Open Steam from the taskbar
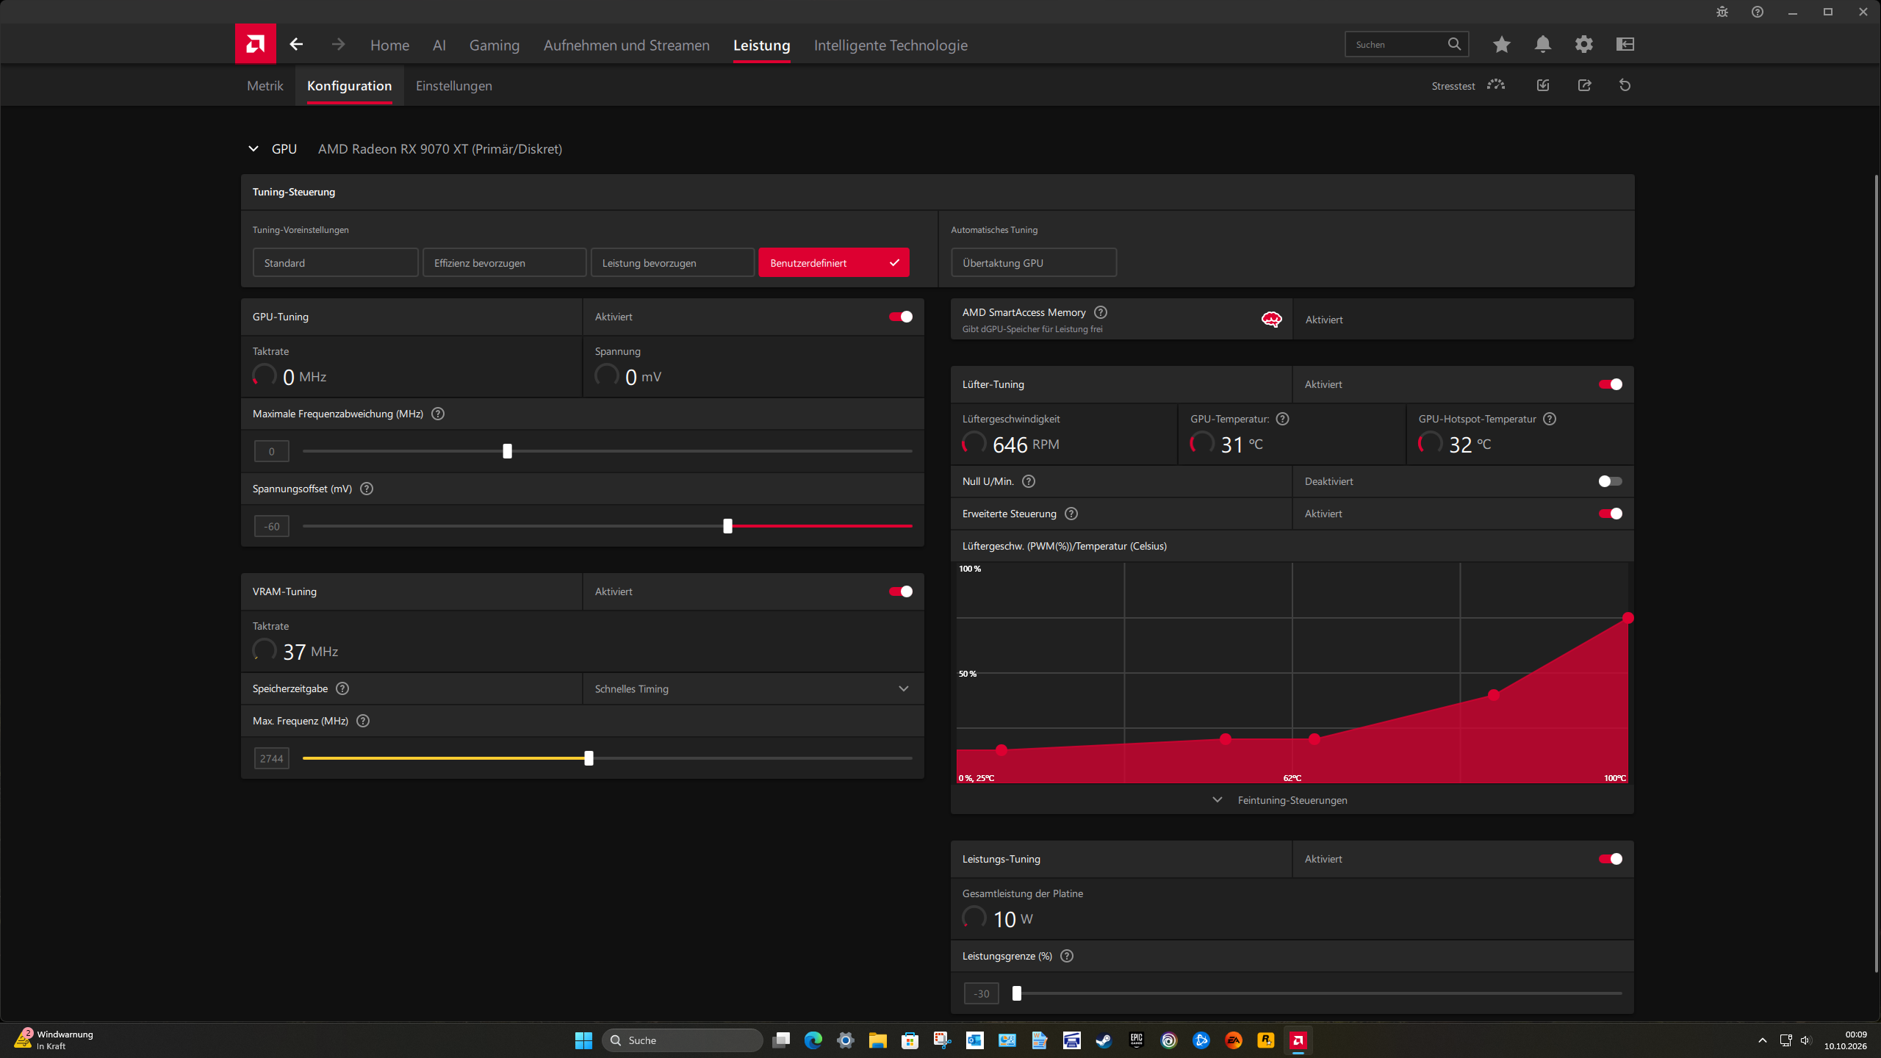Image resolution: width=1881 pixels, height=1058 pixels. (x=1104, y=1040)
